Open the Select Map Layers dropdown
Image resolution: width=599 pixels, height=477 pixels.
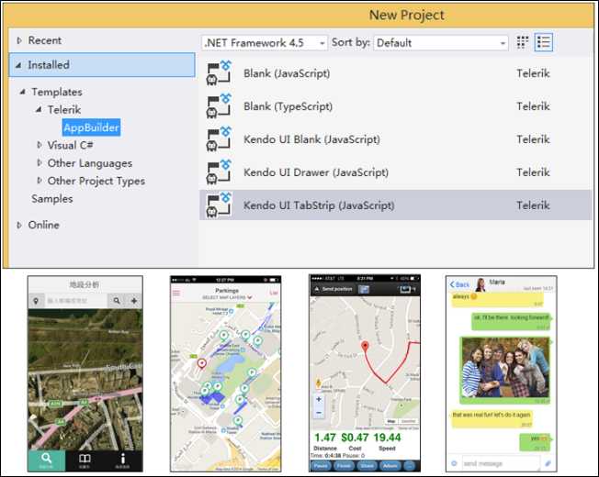pyautogui.click(x=227, y=297)
